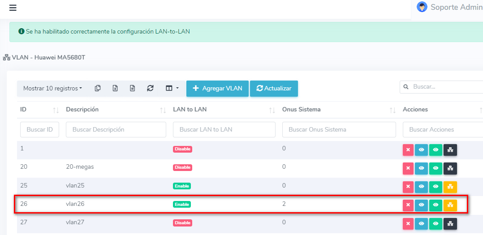The width and height of the screenshot is (483, 235).
Task: Disable LAN-to-LAN via yellow icon for VLAN 25
Action: coord(450,187)
